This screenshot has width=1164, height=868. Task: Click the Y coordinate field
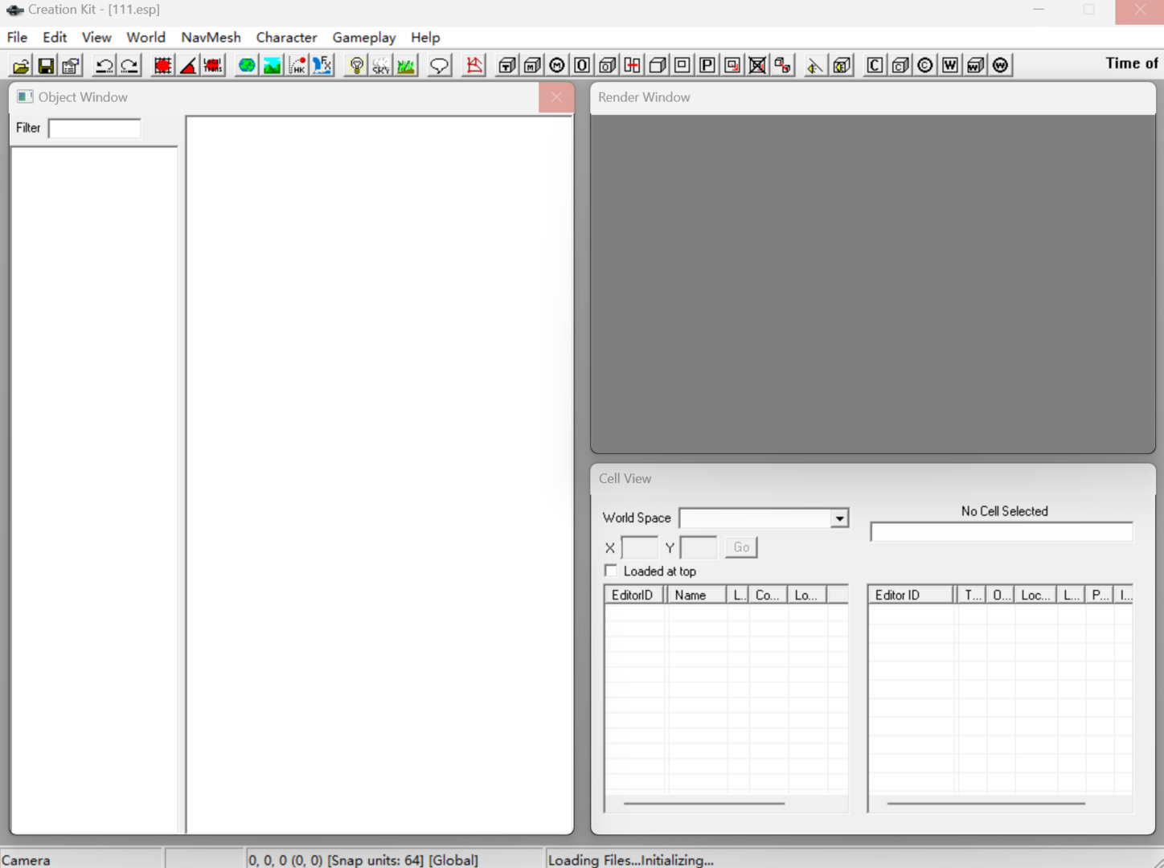699,547
